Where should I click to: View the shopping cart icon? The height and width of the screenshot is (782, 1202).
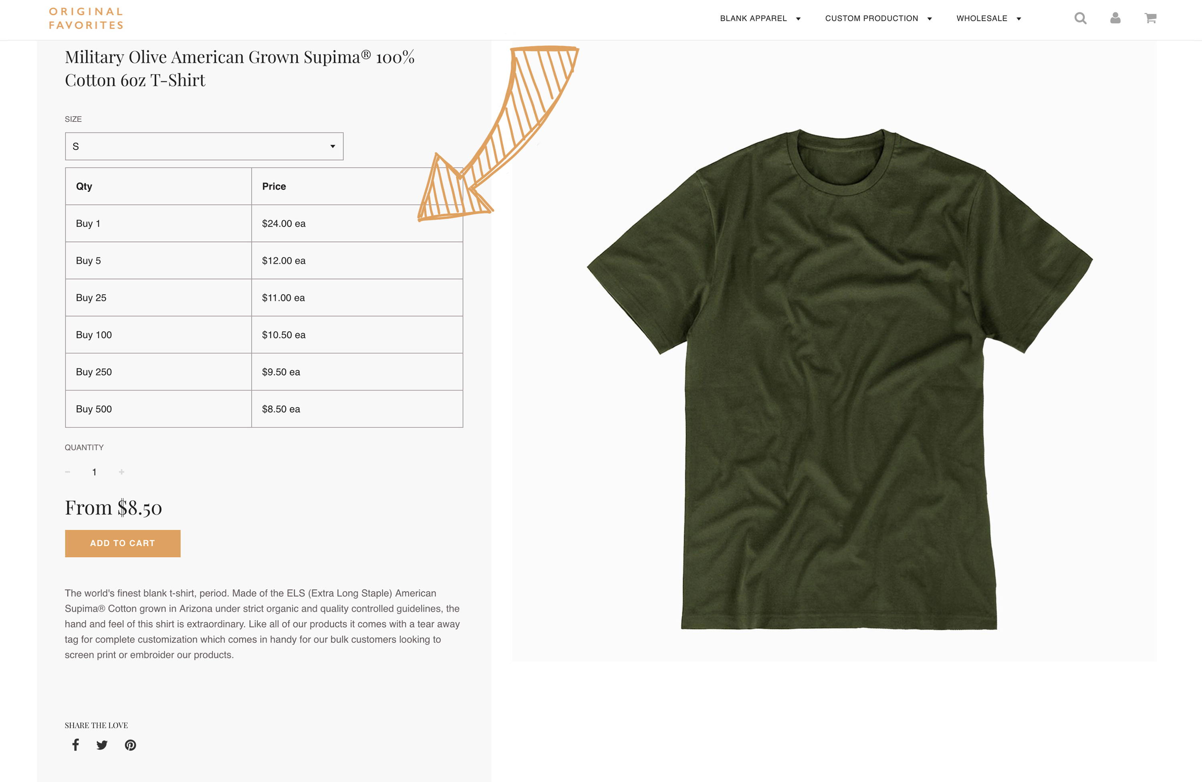(1150, 18)
